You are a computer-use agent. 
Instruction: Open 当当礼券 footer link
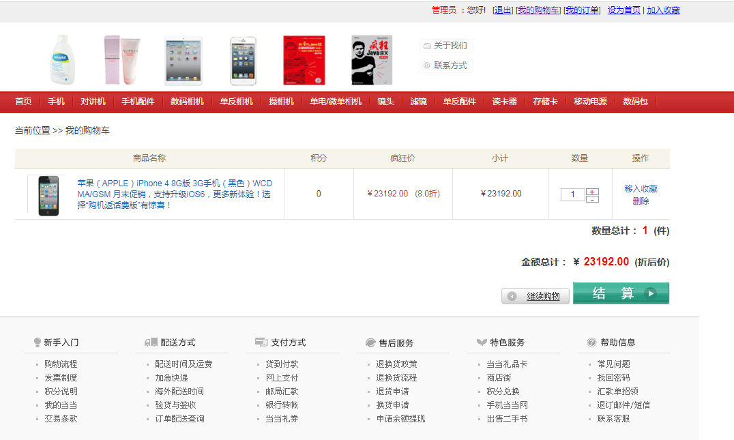(282, 418)
